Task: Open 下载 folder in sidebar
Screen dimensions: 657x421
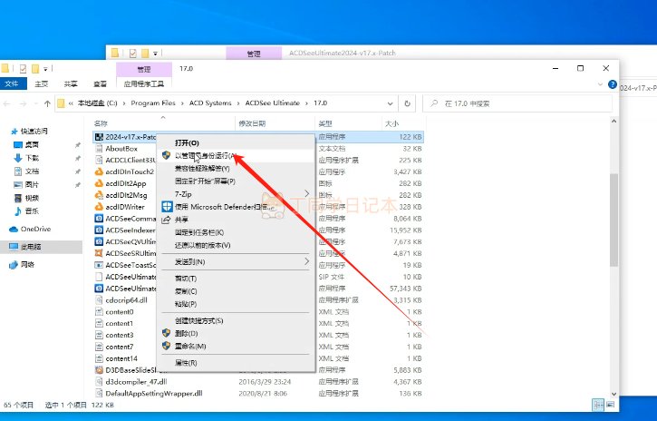Action: (32, 158)
